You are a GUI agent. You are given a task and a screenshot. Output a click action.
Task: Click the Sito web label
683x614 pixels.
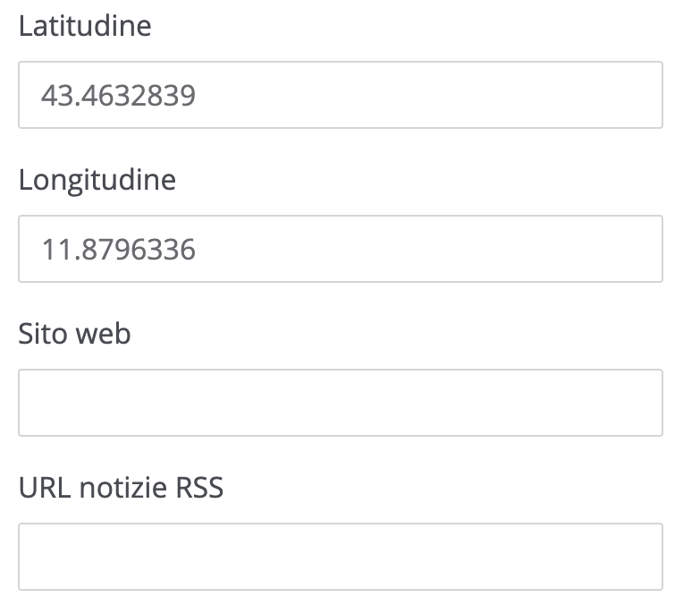74,334
